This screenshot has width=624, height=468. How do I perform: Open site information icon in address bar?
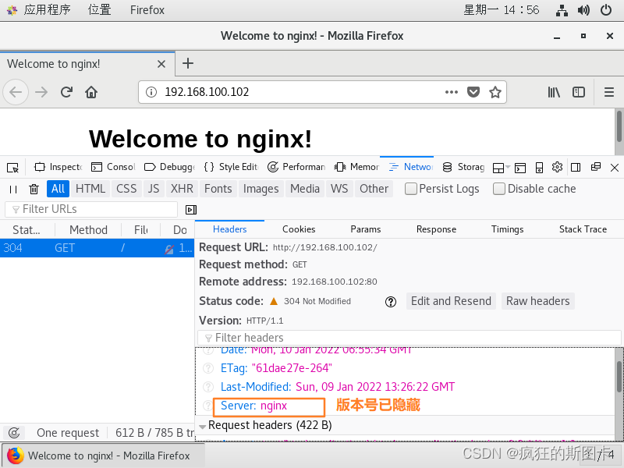coord(151,92)
